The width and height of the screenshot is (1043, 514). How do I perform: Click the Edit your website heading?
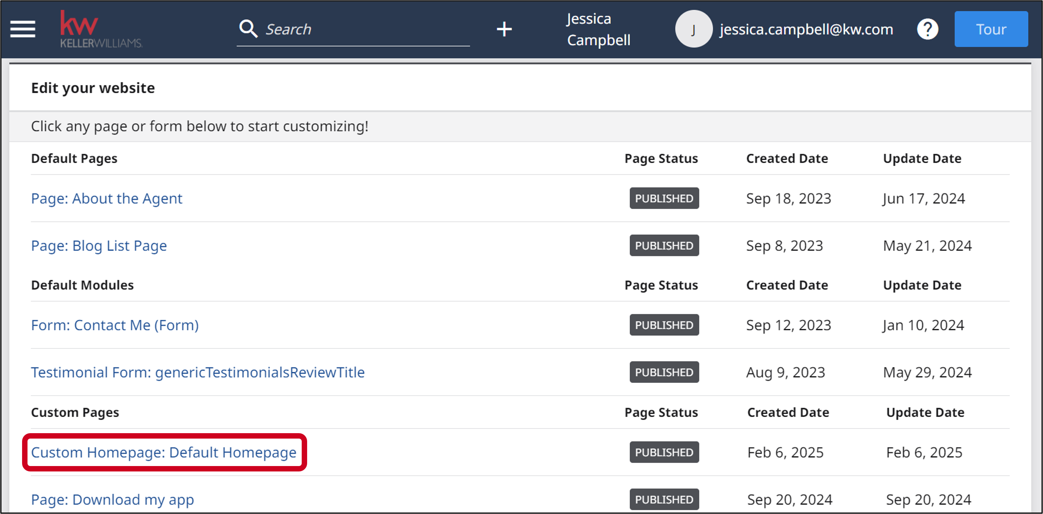click(x=93, y=88)
